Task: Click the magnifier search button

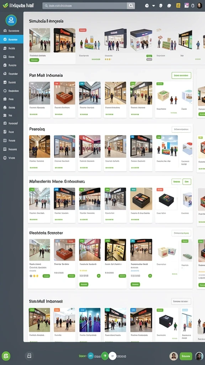Action: click(x=131, y=6)
